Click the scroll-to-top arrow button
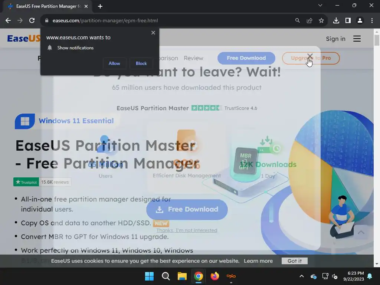 [x=361, y=232]
